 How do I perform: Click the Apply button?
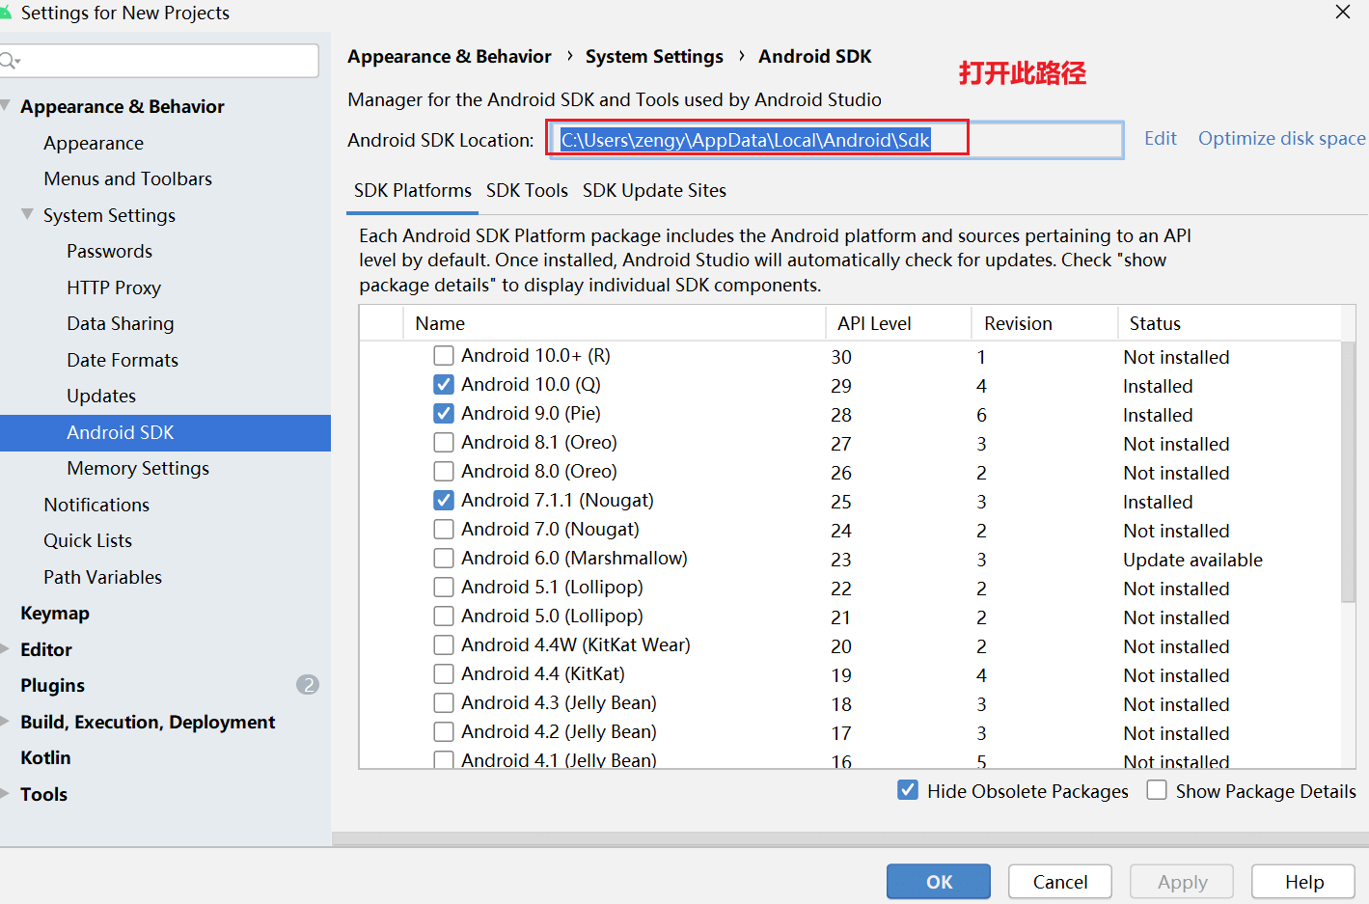pyautogui.click(x=1182, y=882)
